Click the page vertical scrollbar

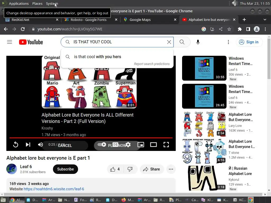pos(269,59)
